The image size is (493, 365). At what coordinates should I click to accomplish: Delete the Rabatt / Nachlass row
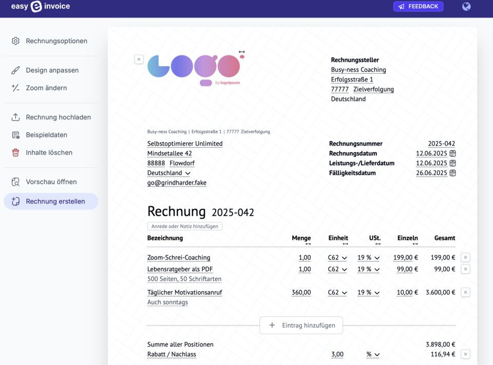465,354
